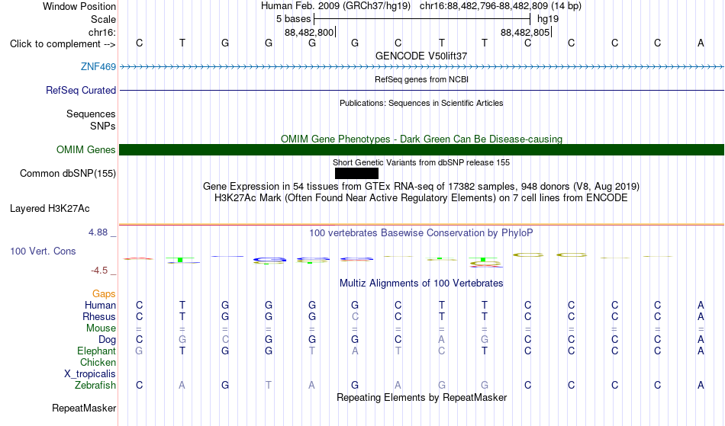Select the Human species row label
Screen dimensions: 725x426
[x=100, y=305]
